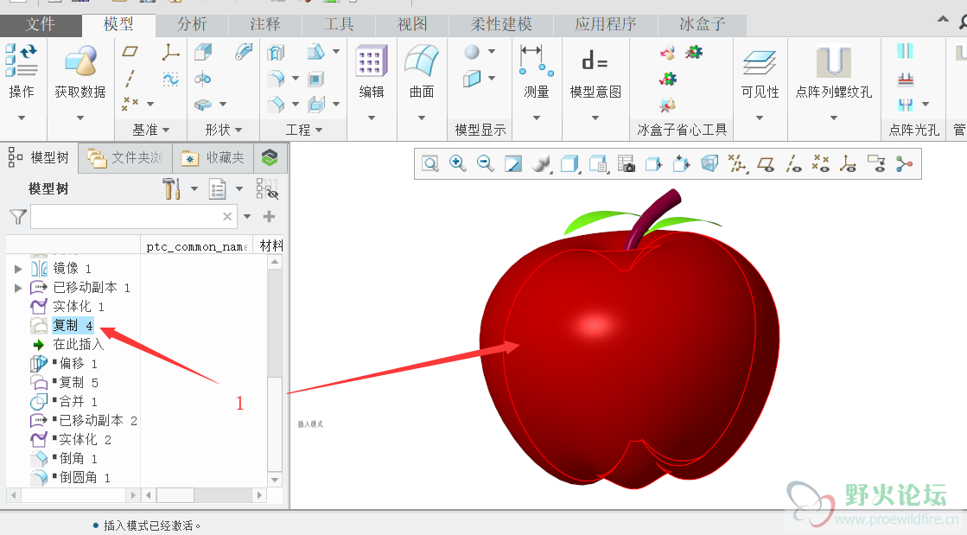Click the Zoom In magnifier icon
The width and height of the screenshot is (967, 535).
pos(458,163)
